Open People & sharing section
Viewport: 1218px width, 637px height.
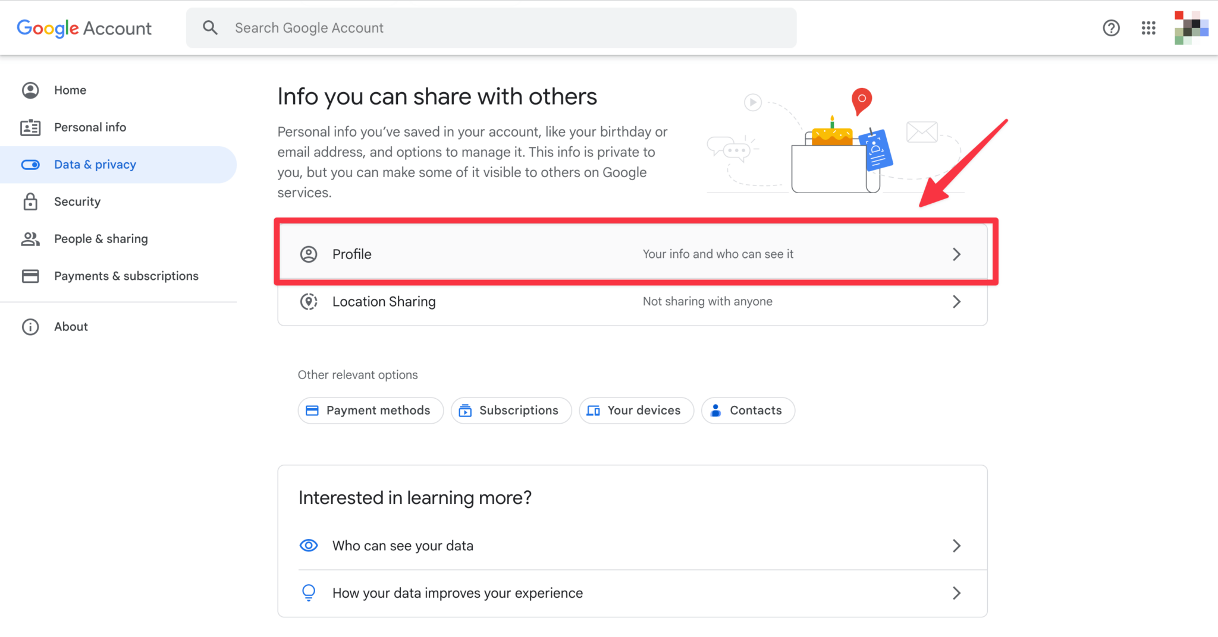click(101, 239)
